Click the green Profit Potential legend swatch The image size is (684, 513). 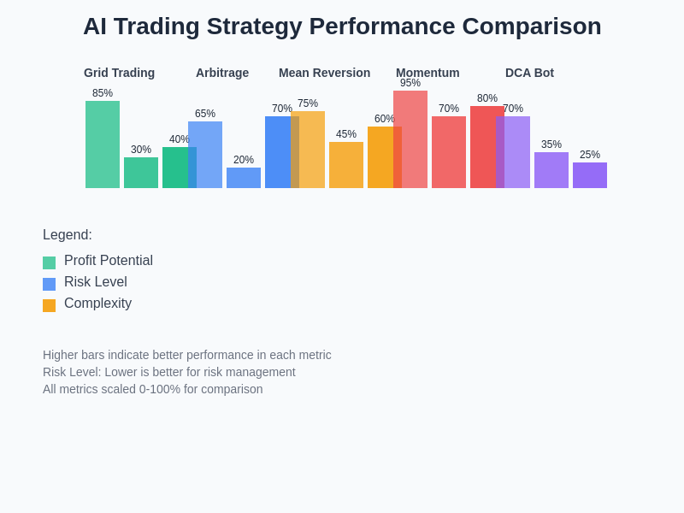(49, 262)
